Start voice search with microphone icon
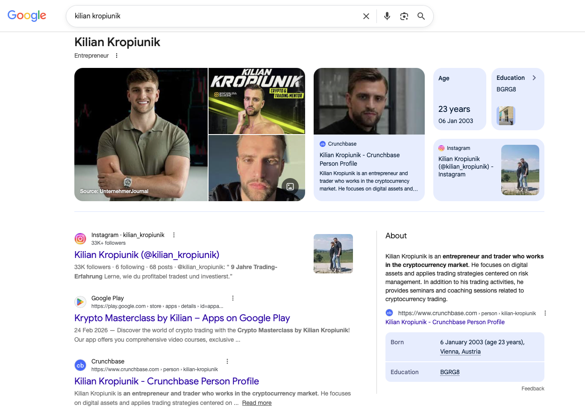Viewport: 585px width, 416px height. (x=387, y=16)
